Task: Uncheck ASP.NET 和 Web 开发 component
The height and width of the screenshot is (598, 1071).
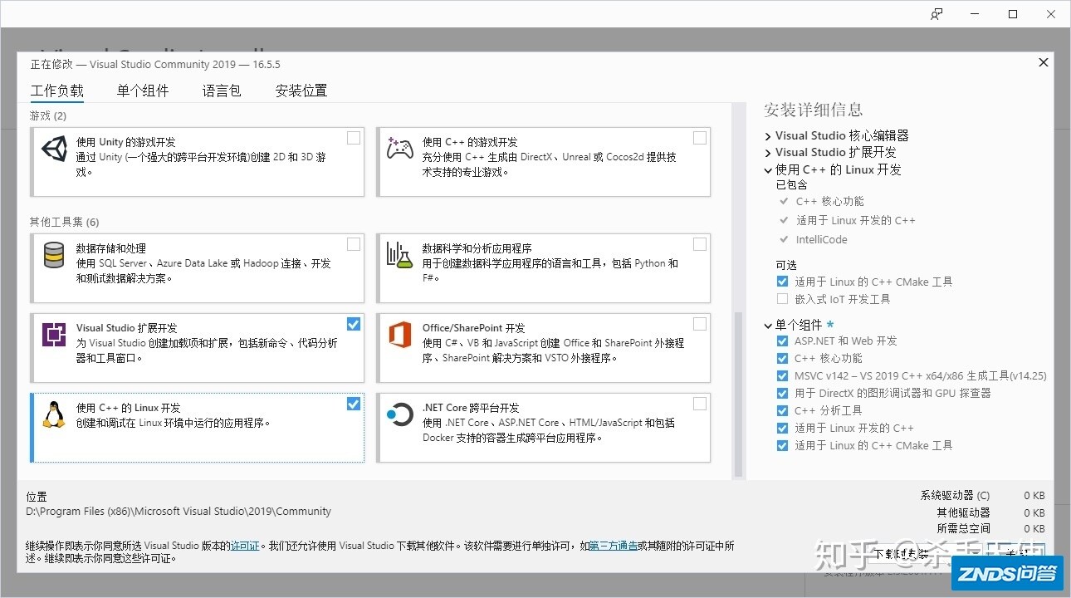Action: click(782, 341)
